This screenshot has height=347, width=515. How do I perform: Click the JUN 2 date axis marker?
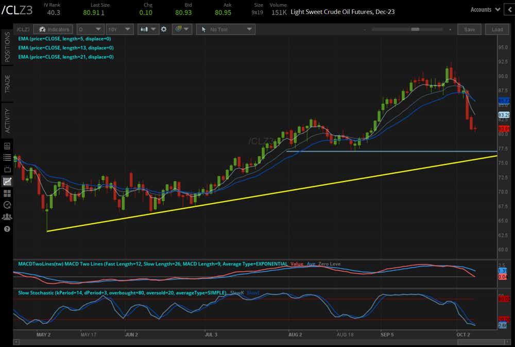coord(131,335)
